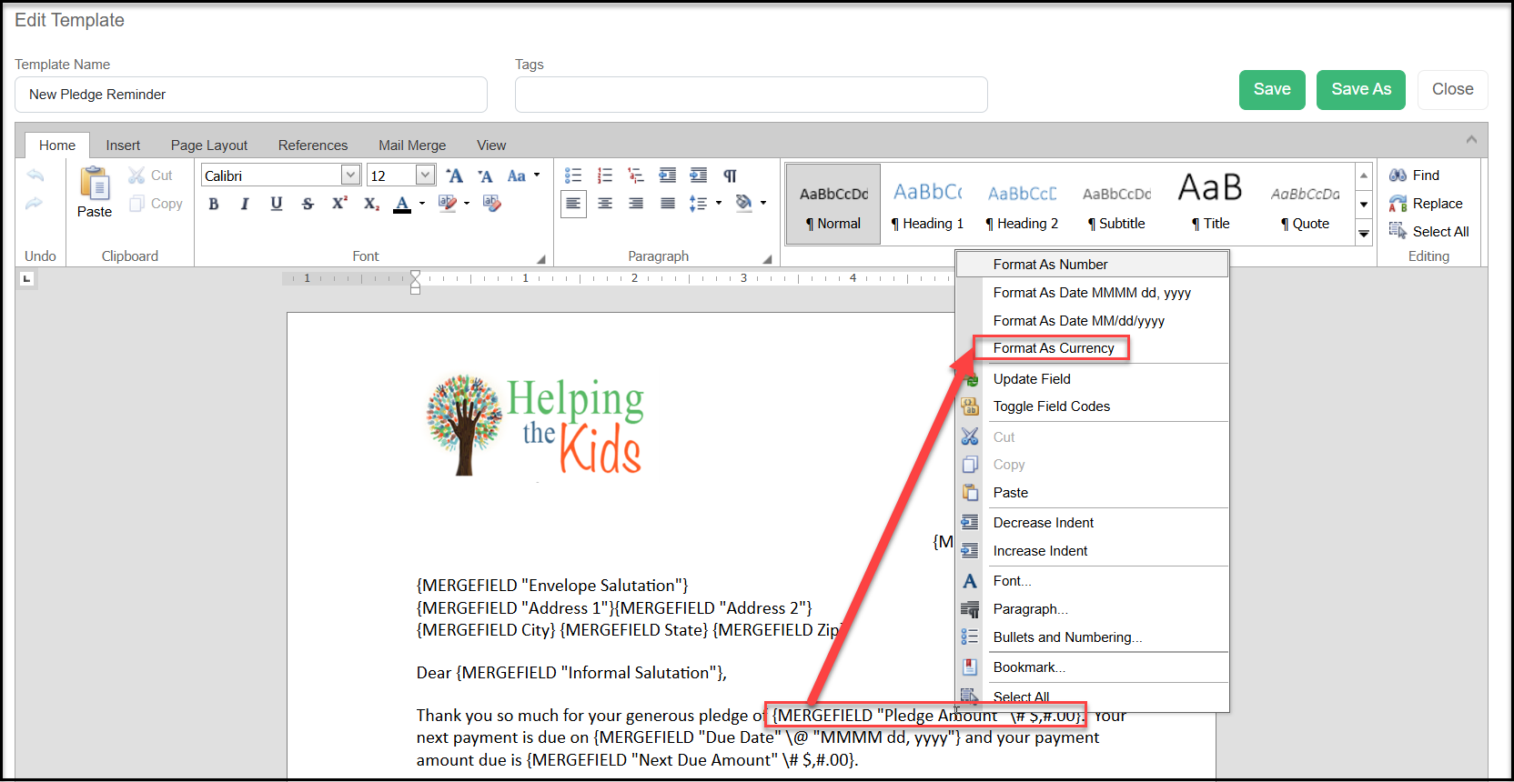
Task: Click the green Save button
Action: pos(1272,89)
